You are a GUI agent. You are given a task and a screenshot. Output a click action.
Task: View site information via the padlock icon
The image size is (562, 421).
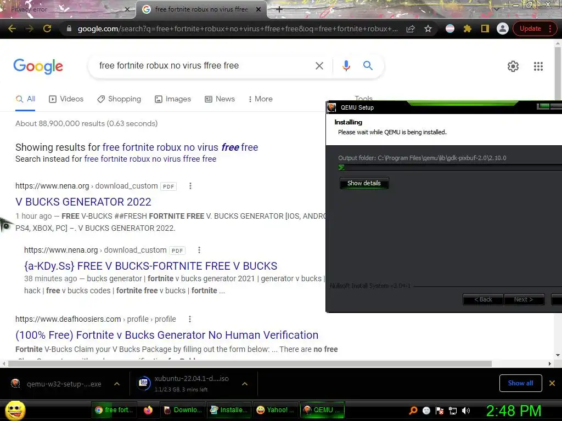click(69, 29)
